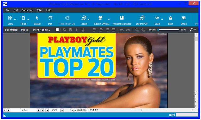Image resolution: width=201 pixels, height=120 pixels.
Task: Expand the Page dropdown arrow
Action: (x=28, y=19)
